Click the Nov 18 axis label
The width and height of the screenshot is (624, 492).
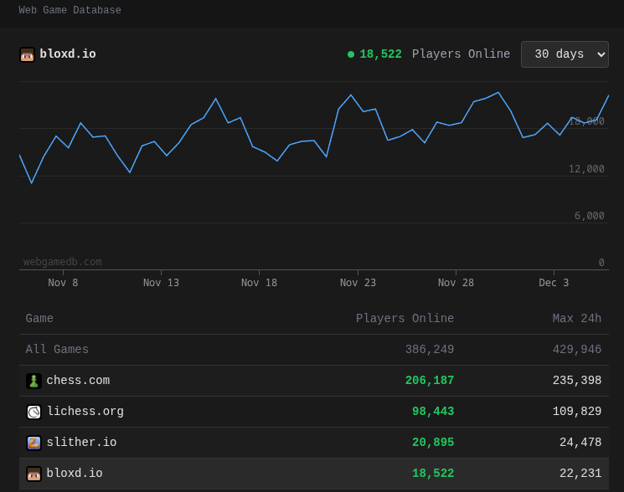(259, 283)
